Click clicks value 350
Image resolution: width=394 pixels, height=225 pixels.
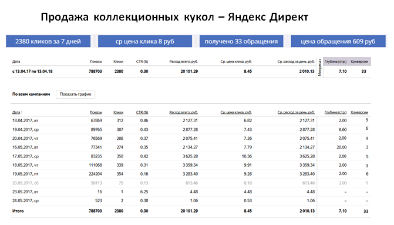tap(120, 156)
